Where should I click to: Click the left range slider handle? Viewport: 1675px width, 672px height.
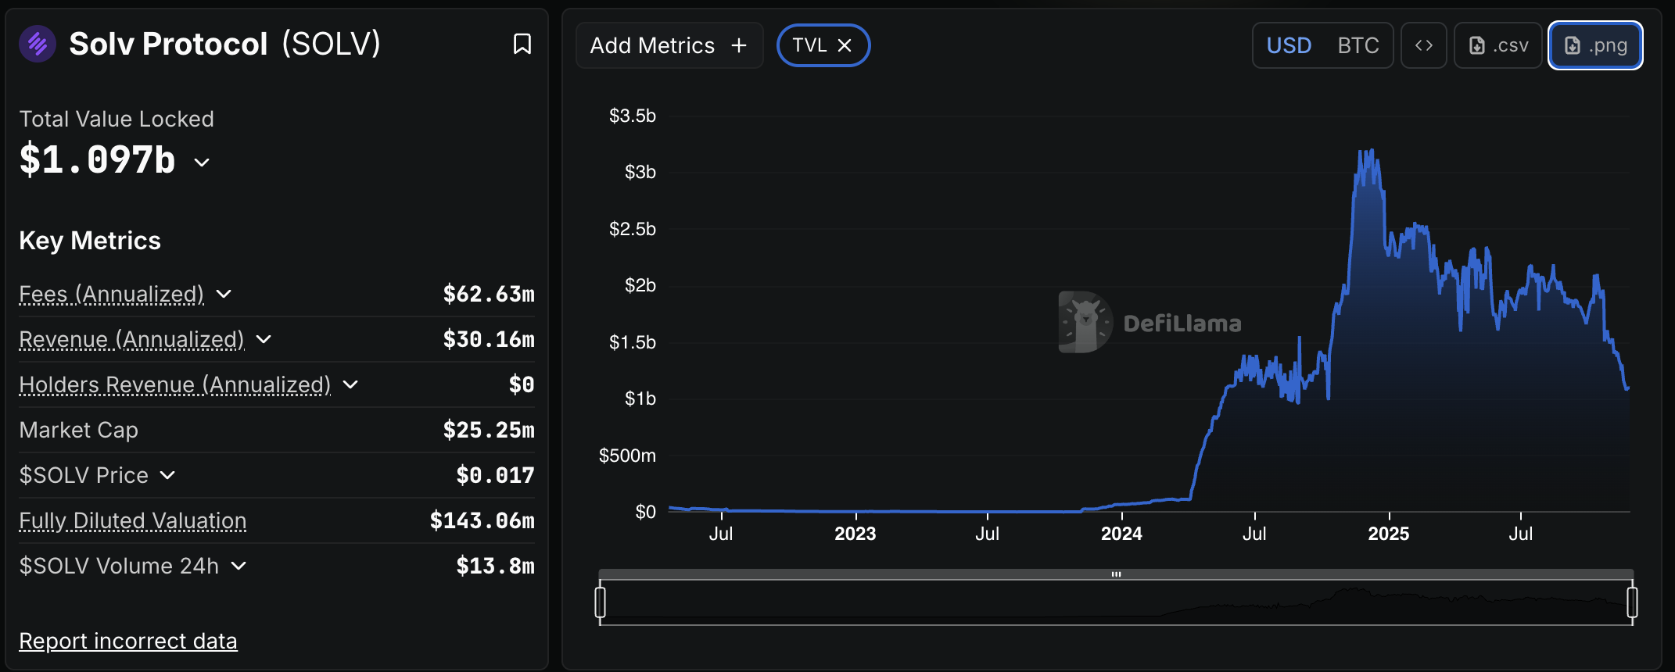[600, 602]
